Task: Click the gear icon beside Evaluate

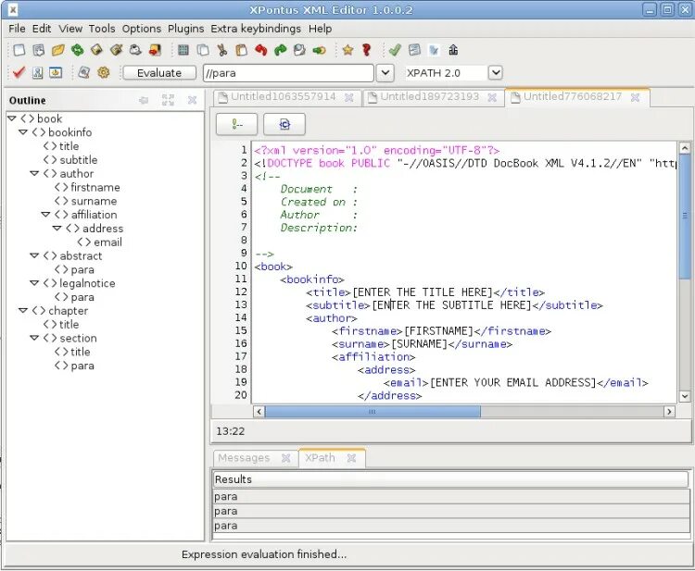Action: tap(104, 72)
